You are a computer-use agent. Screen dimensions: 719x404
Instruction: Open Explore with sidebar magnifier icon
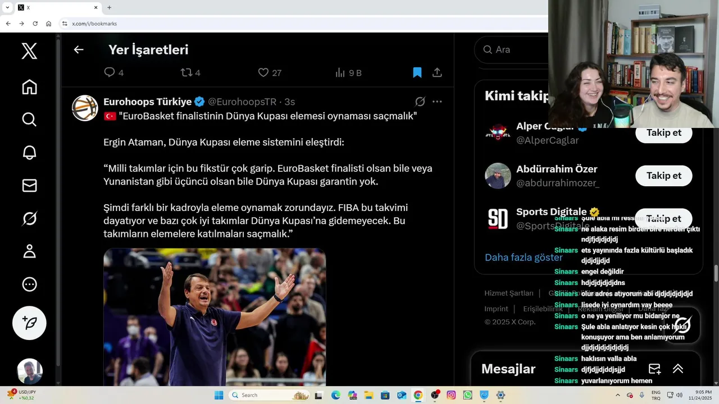tap(29, 120)
